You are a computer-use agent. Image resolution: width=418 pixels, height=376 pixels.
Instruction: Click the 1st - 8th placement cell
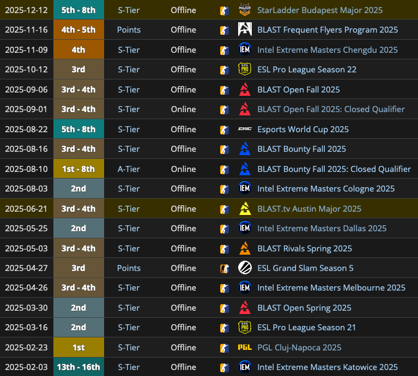(78, 169)
